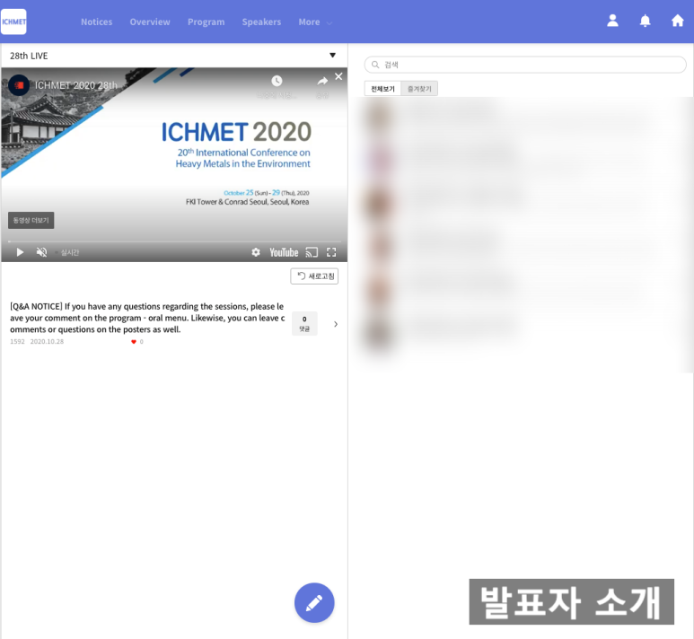Click the 0 댓글 comment count box
The image size is (694, 639).
(x=304, y=324)
